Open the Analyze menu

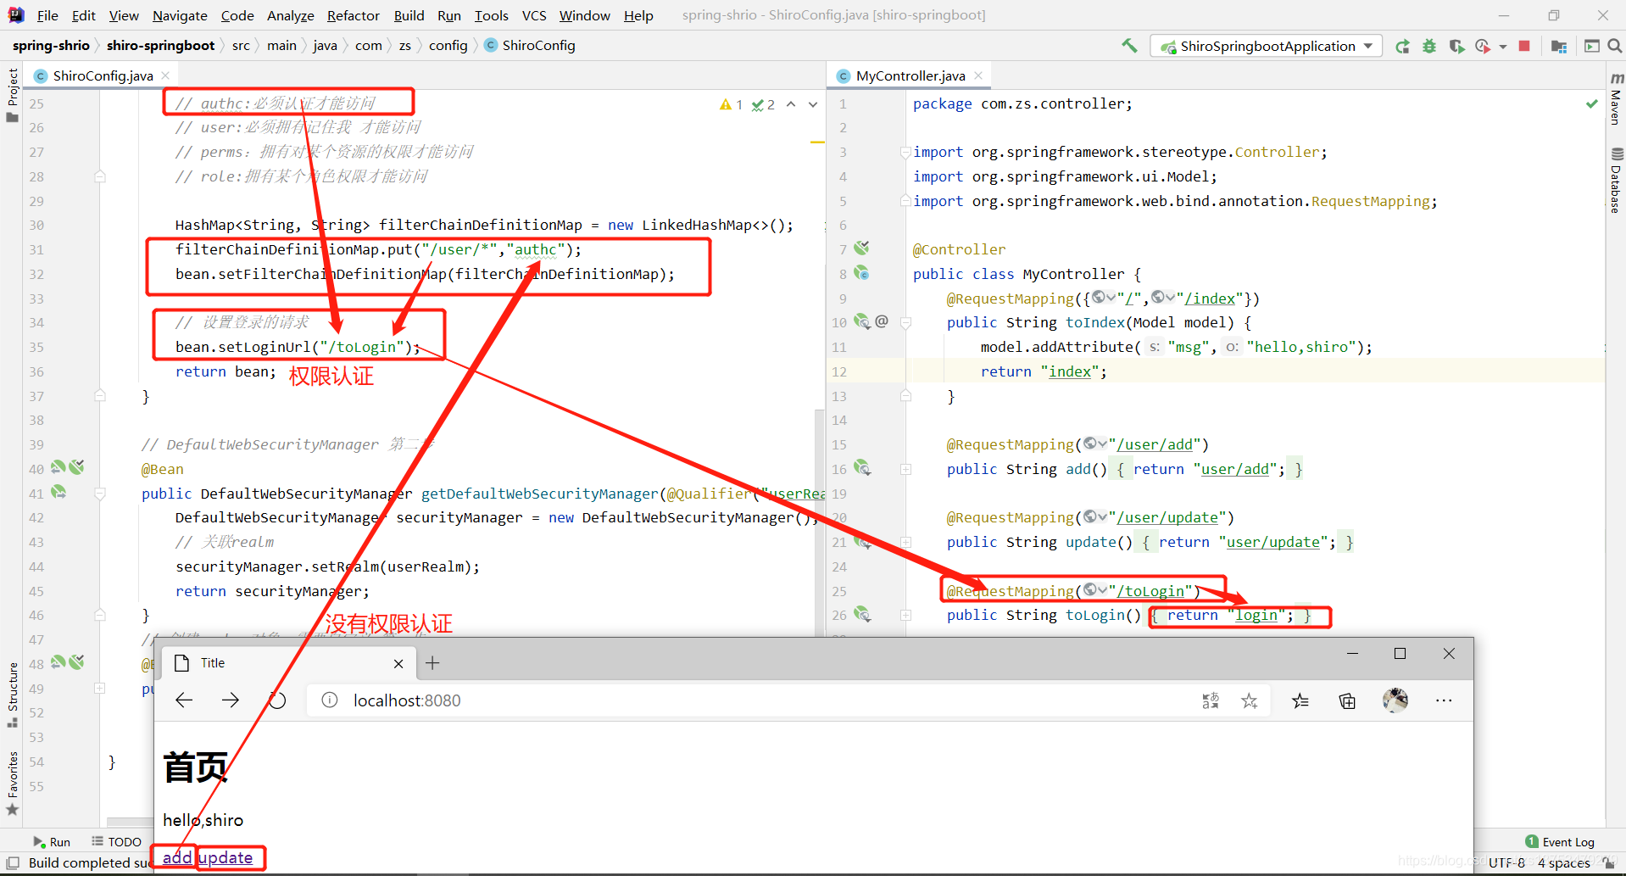click(x=290, y=15)
